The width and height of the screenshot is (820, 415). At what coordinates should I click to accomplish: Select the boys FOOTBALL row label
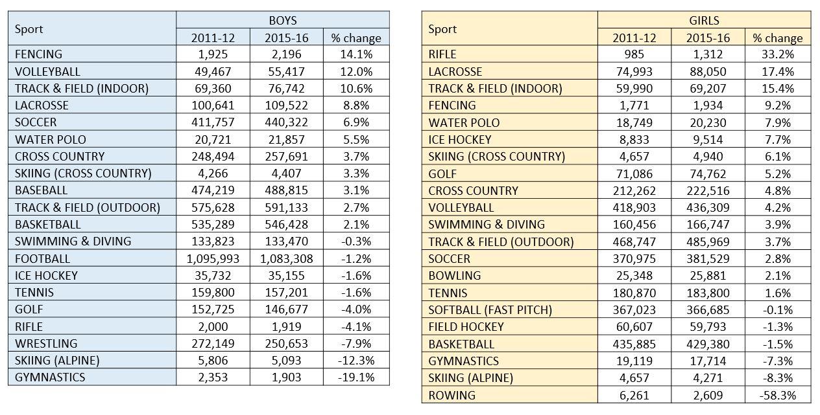coord(42,258)
